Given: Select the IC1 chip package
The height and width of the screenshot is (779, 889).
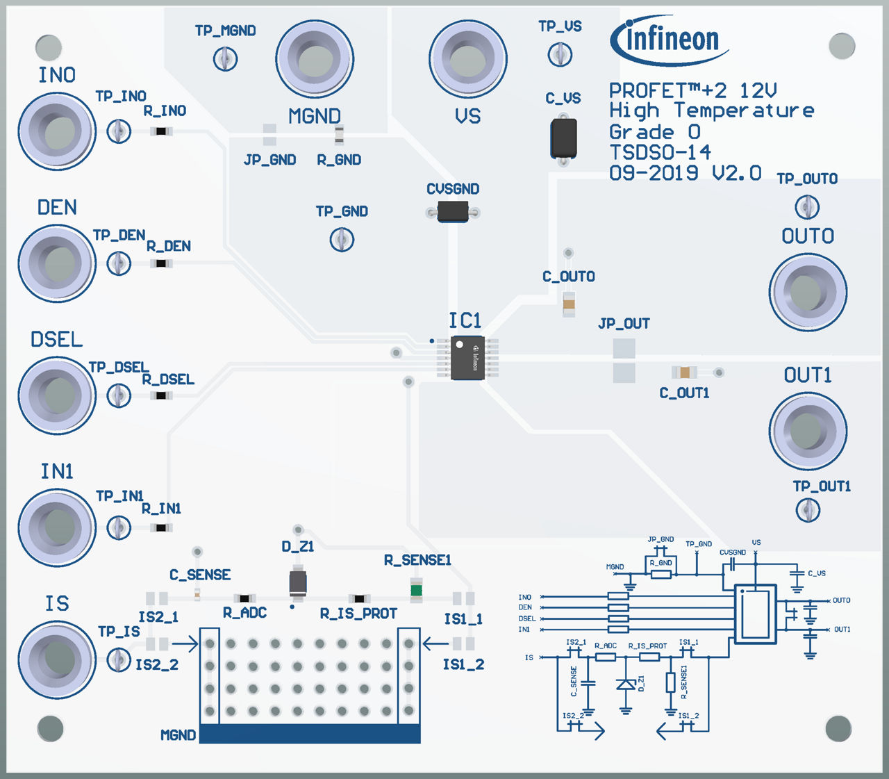Looking at the screenshot, I should [468, 358].
